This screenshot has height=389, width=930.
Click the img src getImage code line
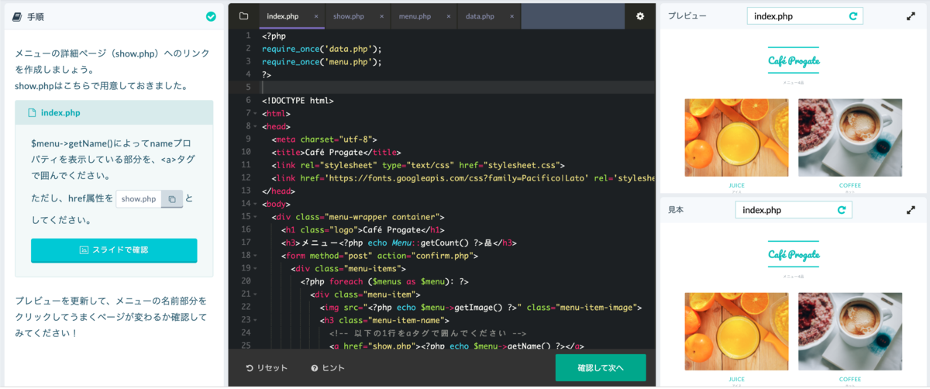(480, 307)
